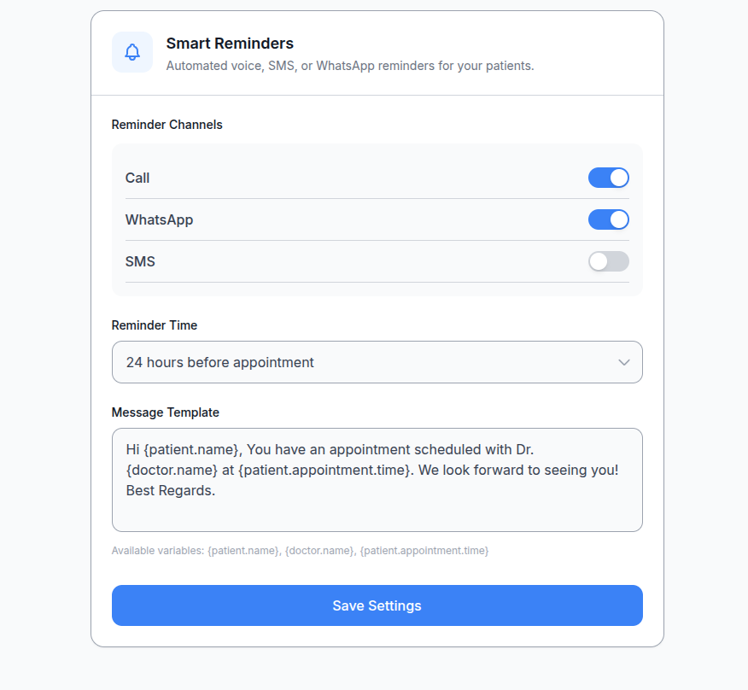Turn off the WhatsApp reminder channel

pos(609,219)
